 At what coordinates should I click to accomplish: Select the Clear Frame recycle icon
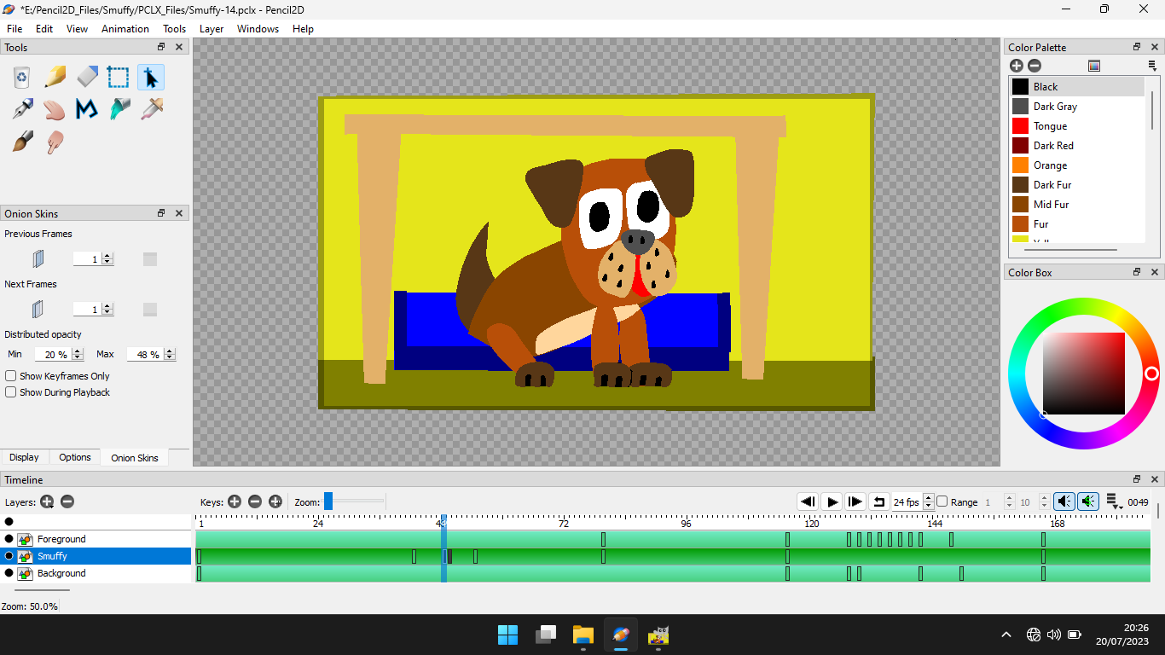(x=22, y=78)
